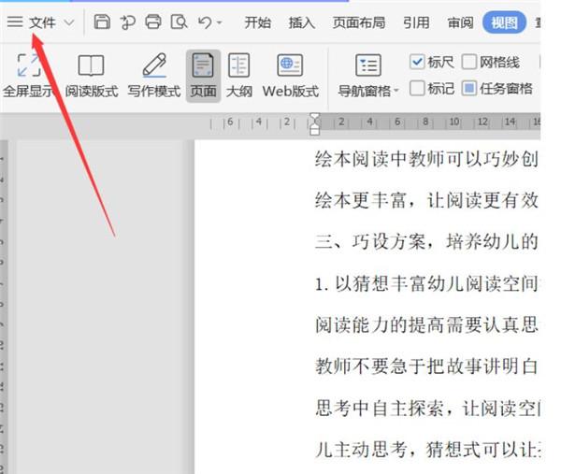Toggle the 任务窗格 task pane checkbox

coord(469,88)
